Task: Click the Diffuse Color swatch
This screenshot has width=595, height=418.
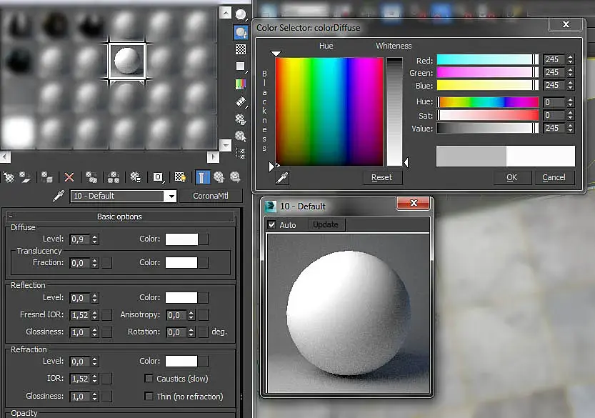Action: point(181,239)
